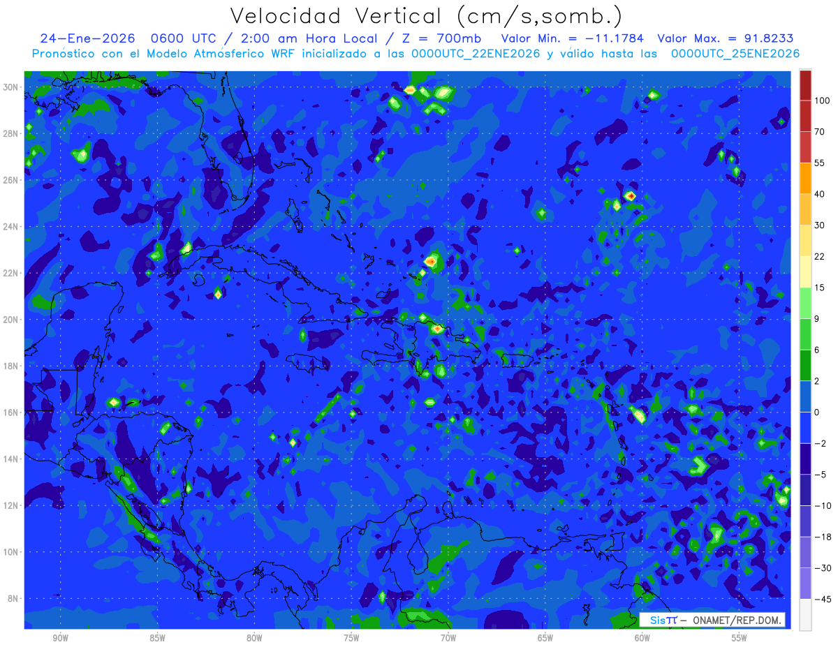Click 'Valor Max. = 91.8233' value
This screenshot has width=838, height=647.
726,38
